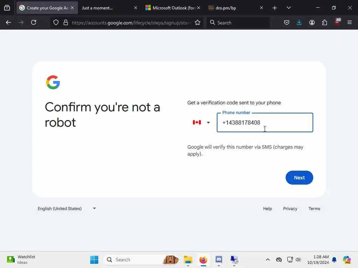Switch to the Create your Google Account tab

click(x=47, y=8)
